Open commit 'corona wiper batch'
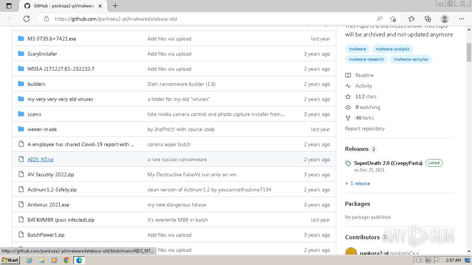Viewport: 472px width, 265px height. pos(169,144)
